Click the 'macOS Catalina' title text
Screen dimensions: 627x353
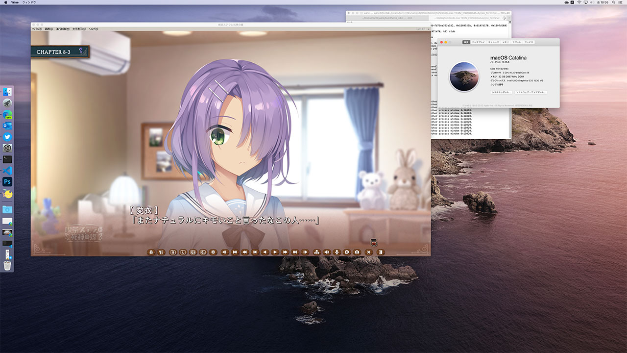508,58
